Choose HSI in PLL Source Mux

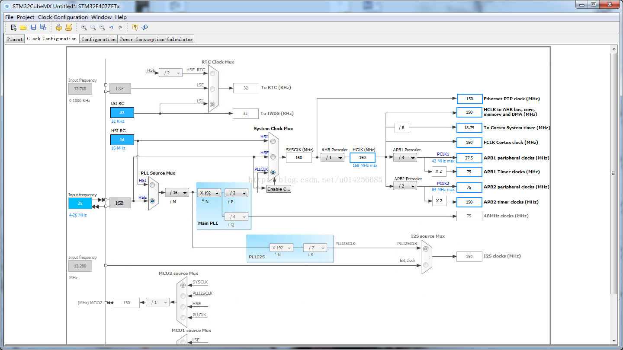tap(152, 185)
